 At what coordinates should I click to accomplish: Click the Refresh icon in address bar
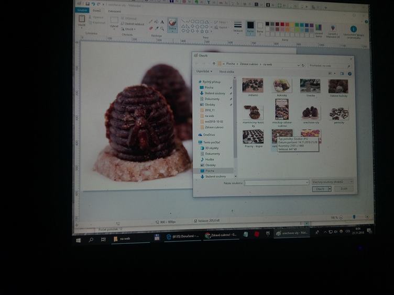click(x=303, y=65)
